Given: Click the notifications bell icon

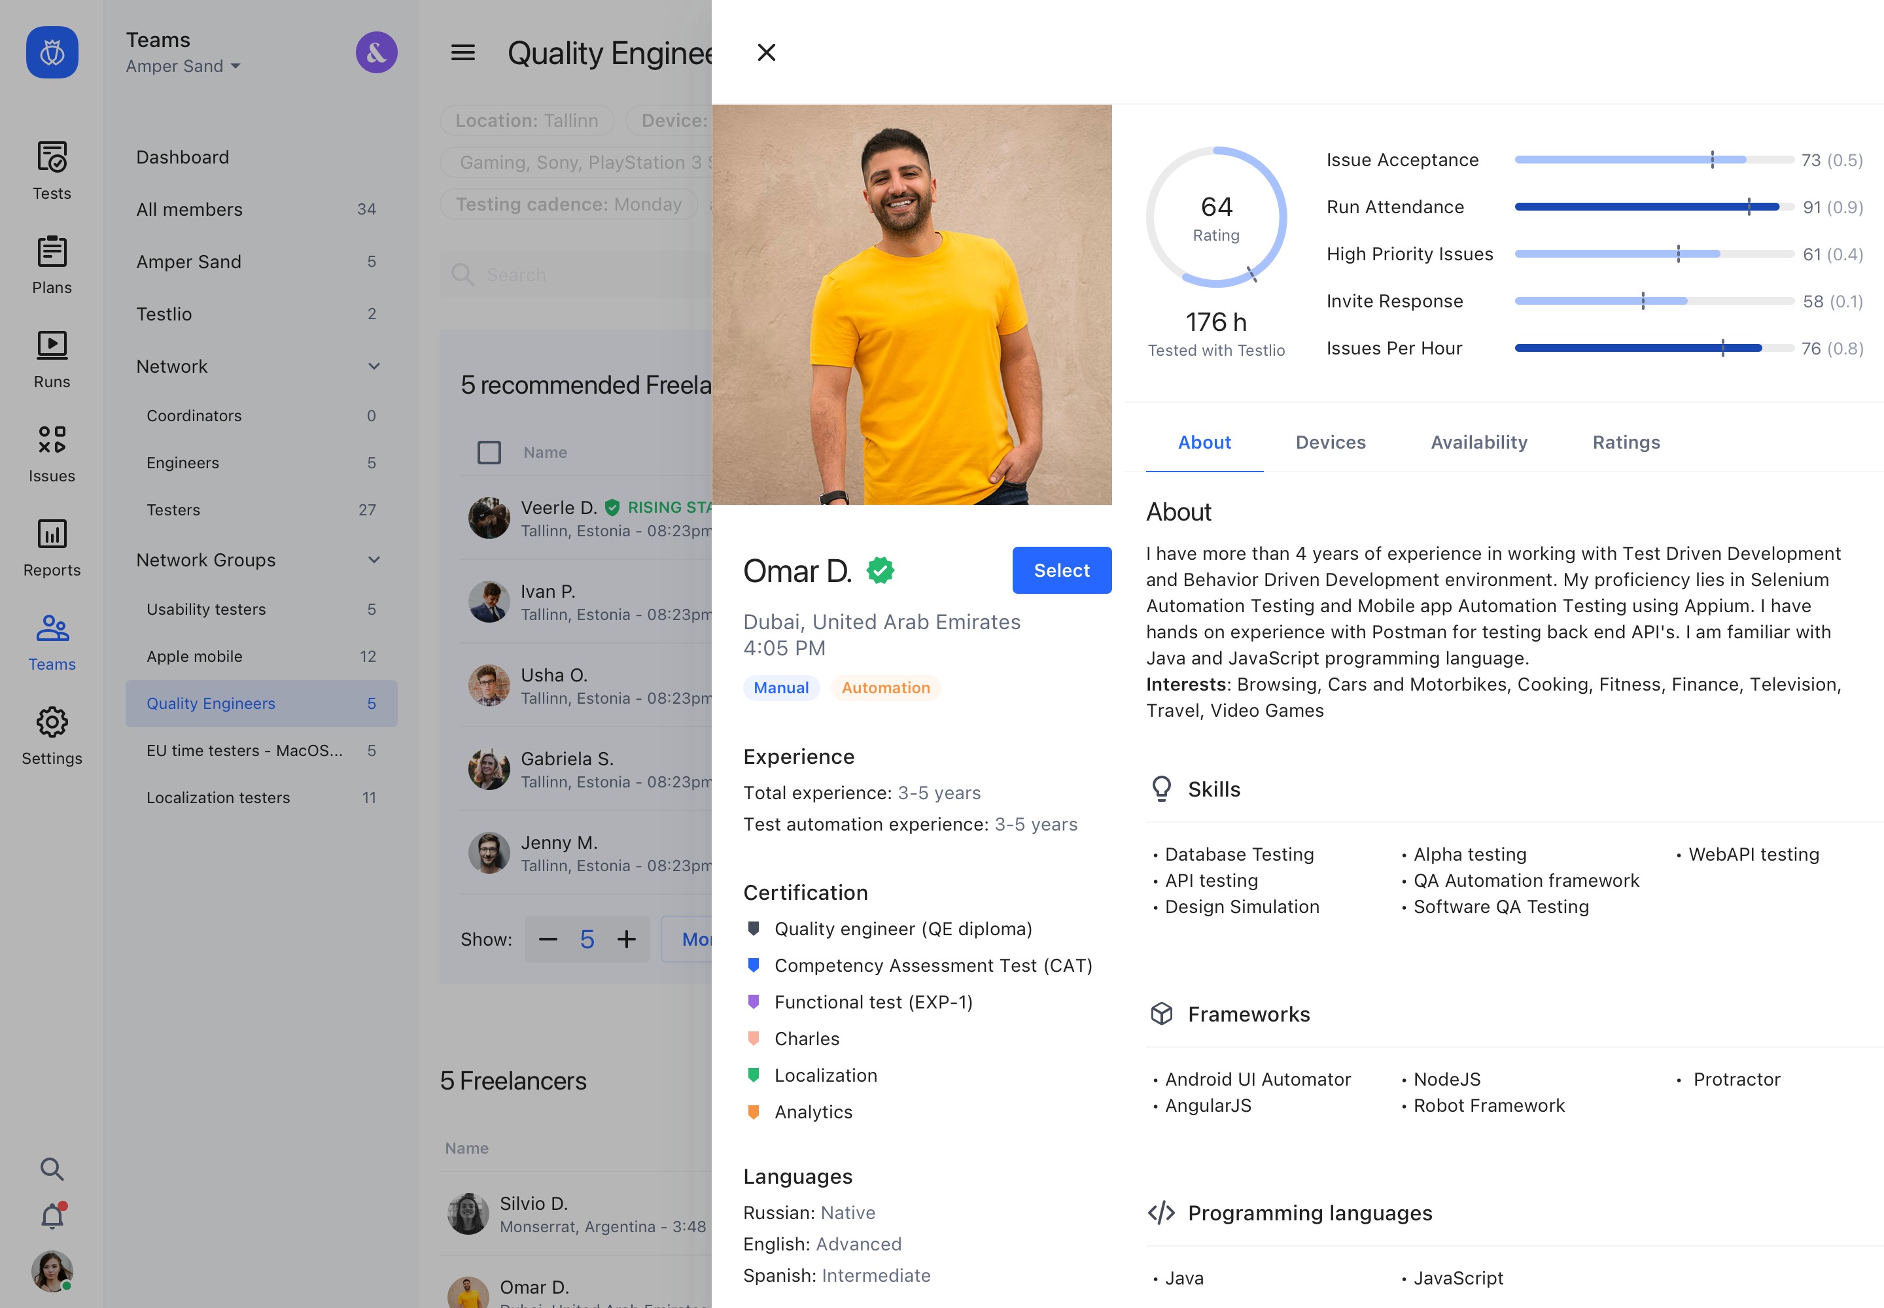Looking at the screenshot, I should 52,1216.
